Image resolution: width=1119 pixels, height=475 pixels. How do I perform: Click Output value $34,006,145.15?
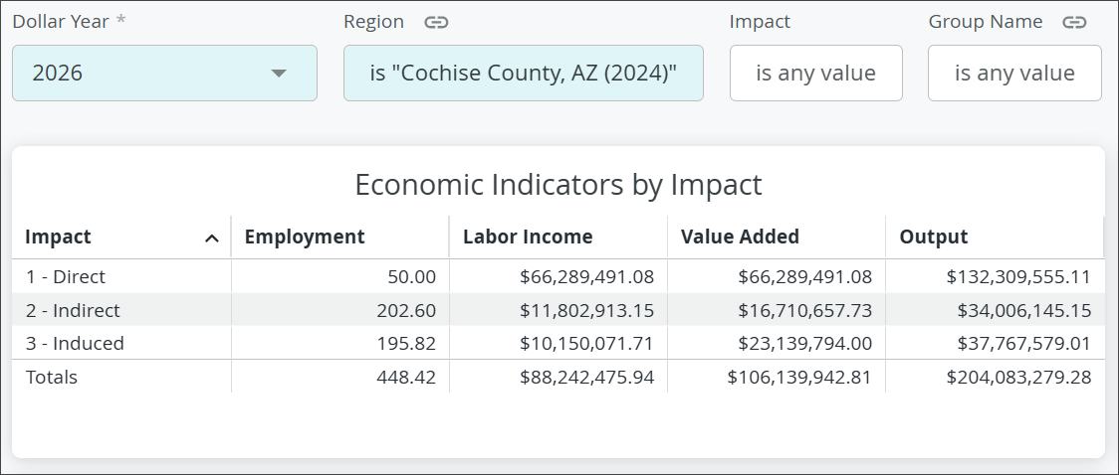pyautogui.click(x=1024, y=310)
